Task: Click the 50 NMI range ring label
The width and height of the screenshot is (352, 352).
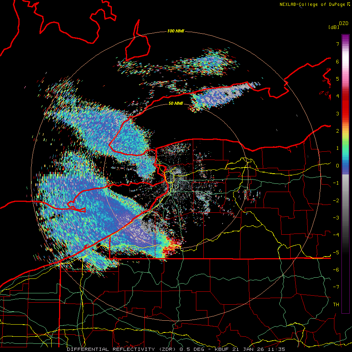Action: coord(176,104)
